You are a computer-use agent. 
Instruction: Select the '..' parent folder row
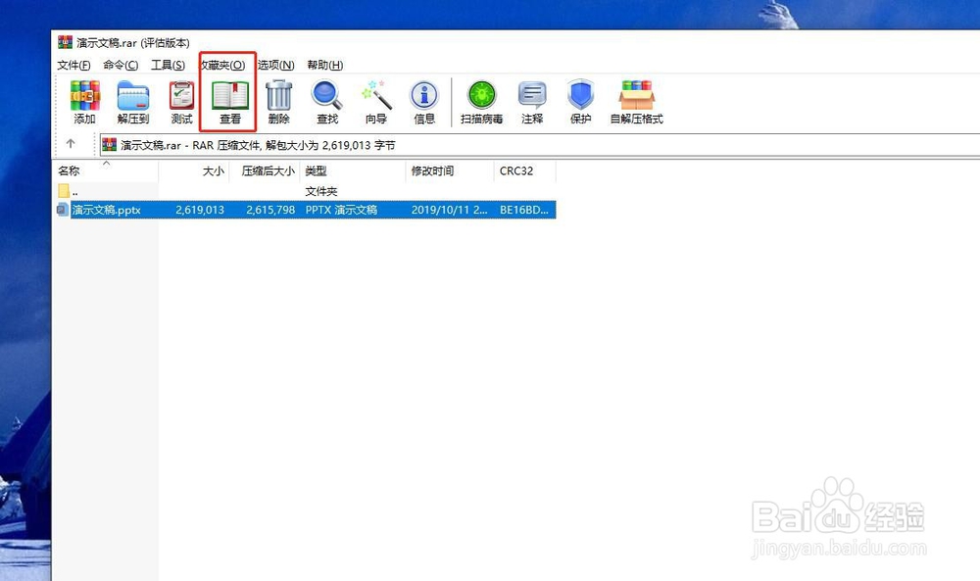click(x=305, y=190)
